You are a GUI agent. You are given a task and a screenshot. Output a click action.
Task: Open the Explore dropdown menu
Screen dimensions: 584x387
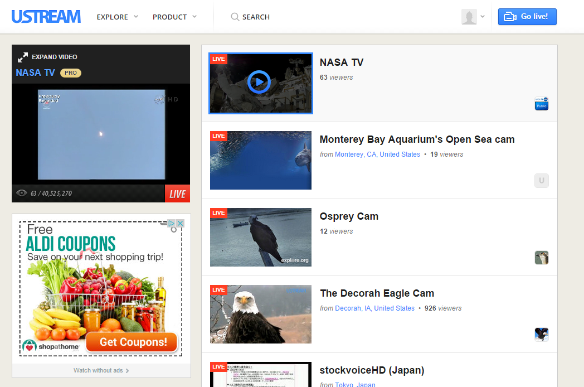click(117, 17)
